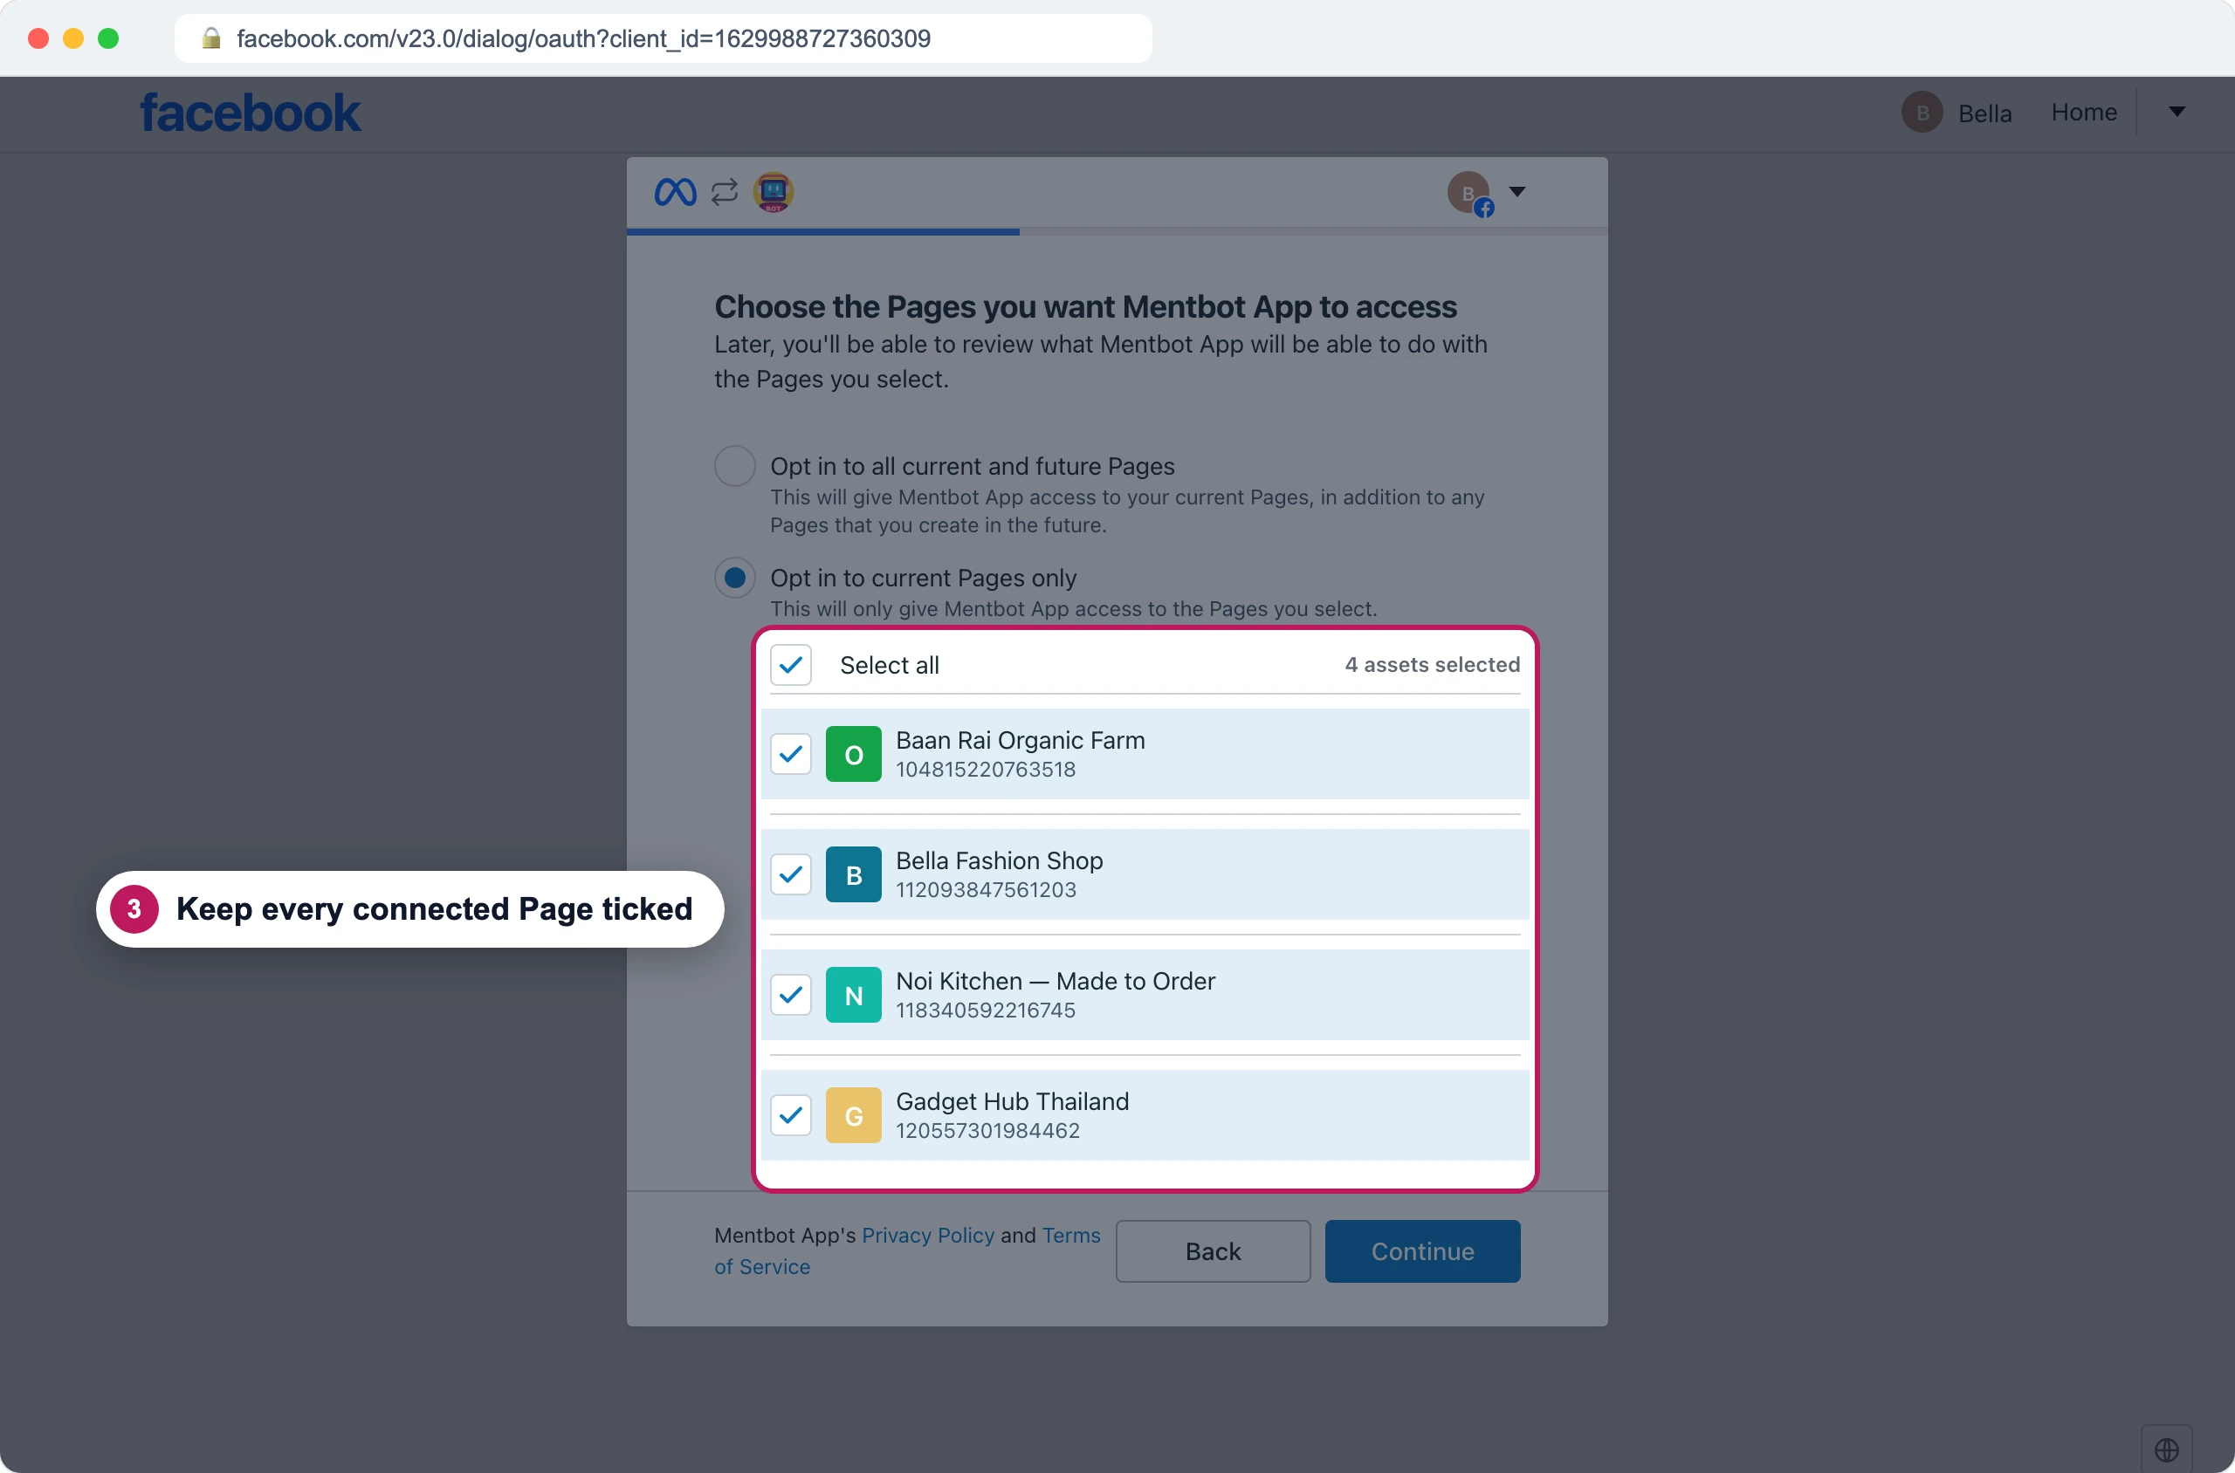Click the '4 assets selected' text
Image resolution: width=2235 pixels, height=1473 pixels.
point(1432,665)
